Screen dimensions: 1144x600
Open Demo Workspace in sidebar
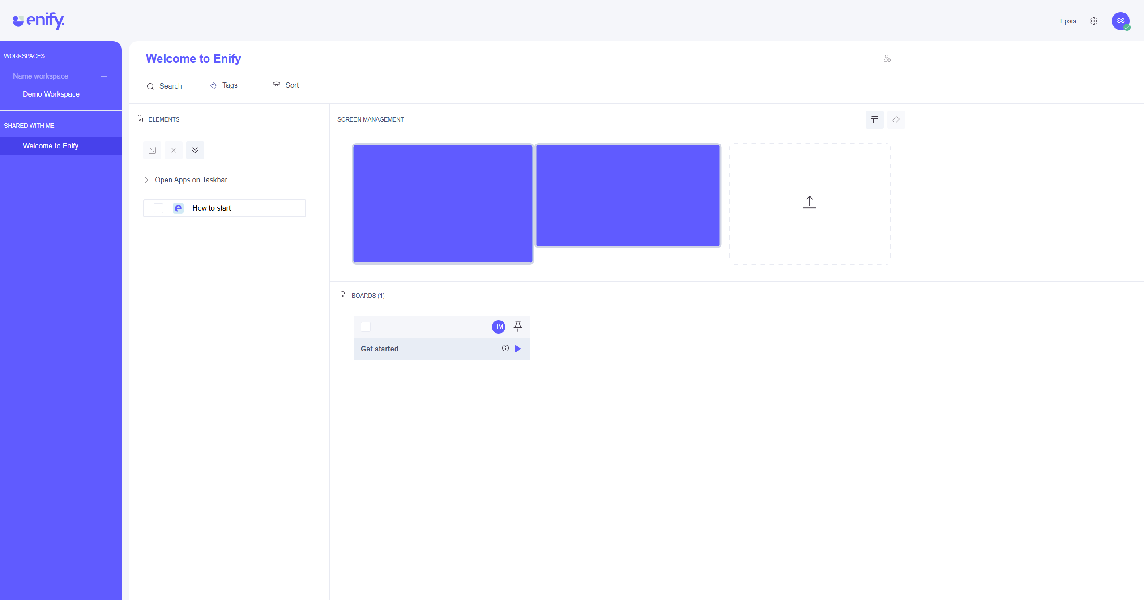[51, 94]
